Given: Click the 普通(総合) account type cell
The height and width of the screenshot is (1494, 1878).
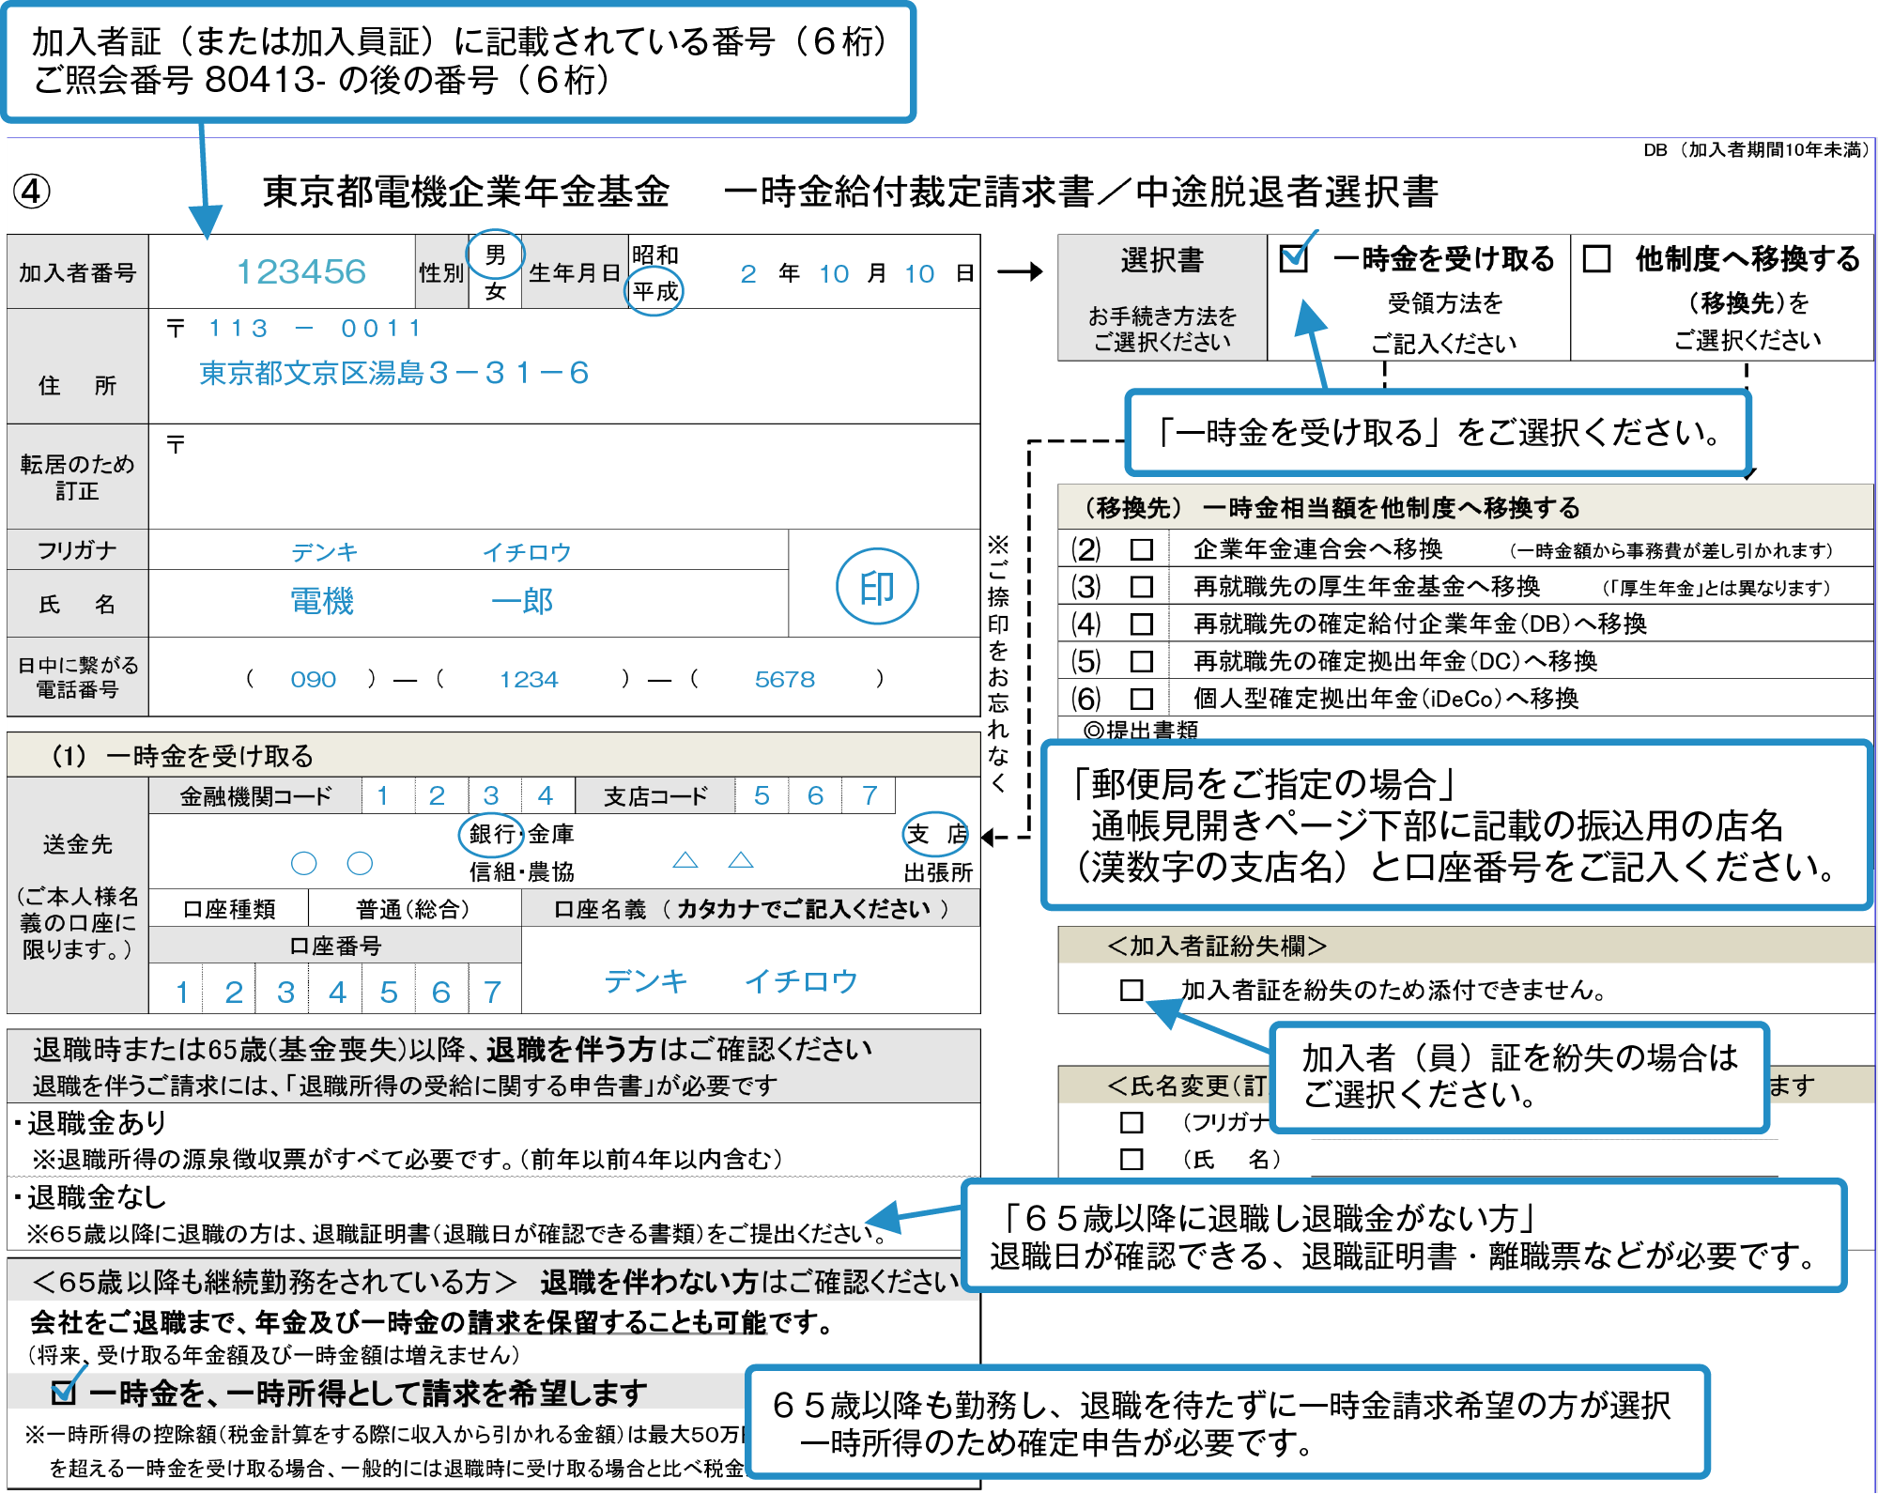Looking at the screenshot, I should pos(413,909).
